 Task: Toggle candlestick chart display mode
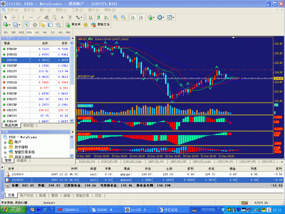pyautogui.click(x=98, y=17)
